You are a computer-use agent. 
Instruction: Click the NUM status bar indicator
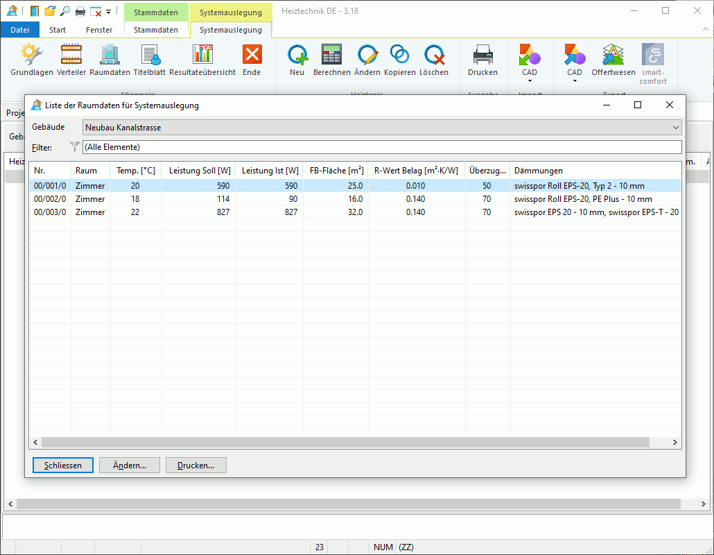[x=383, y=547]
